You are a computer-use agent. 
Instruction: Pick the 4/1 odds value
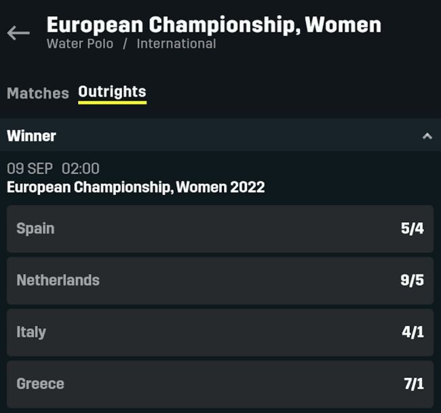(x=413, y=332)
